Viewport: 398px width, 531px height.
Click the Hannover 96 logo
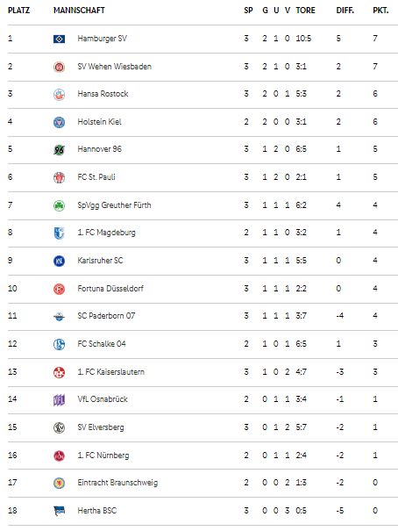coord(60,150)
